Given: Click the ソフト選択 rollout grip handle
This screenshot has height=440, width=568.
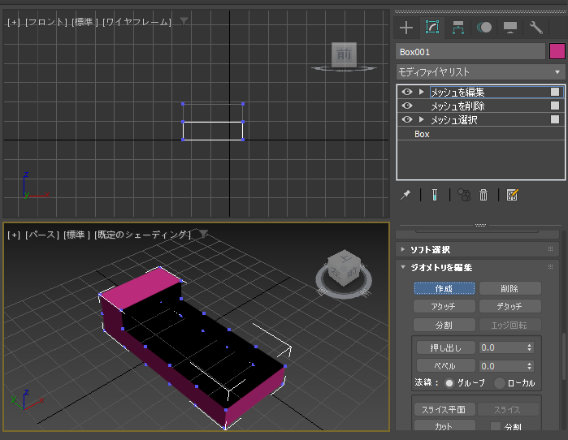Looking at the screenshot, I should pyautogui.click(x=550, y=249).
